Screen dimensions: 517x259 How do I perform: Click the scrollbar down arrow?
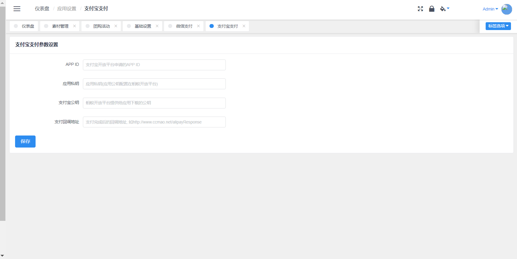[2, 256]
